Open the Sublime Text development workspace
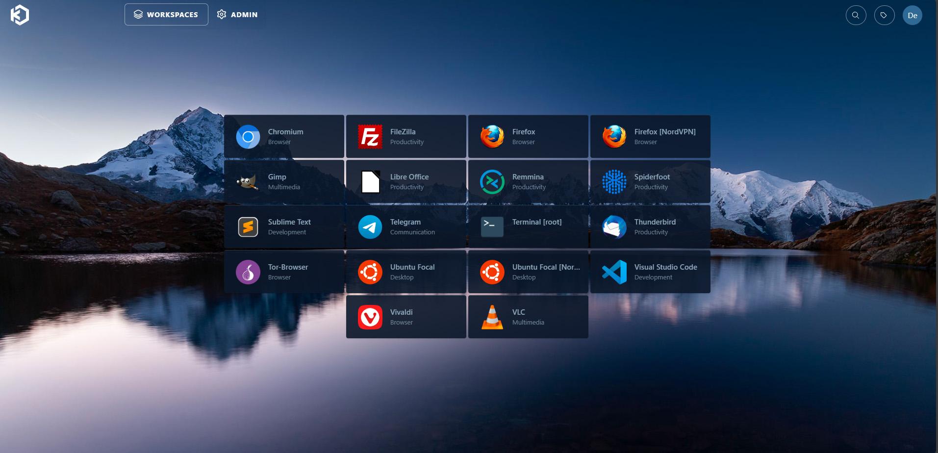The height and width of the screenshot is (453, 938). [284, 226]
